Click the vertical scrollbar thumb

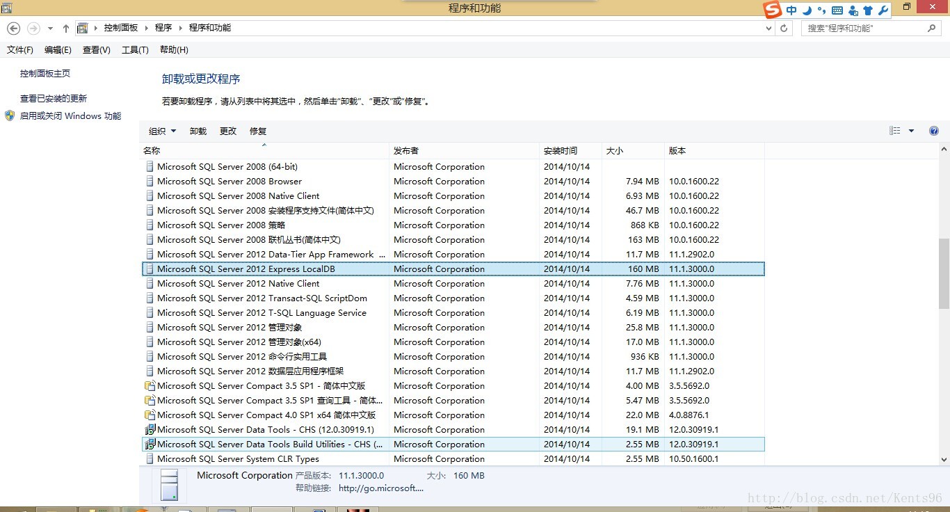[944, 273]
